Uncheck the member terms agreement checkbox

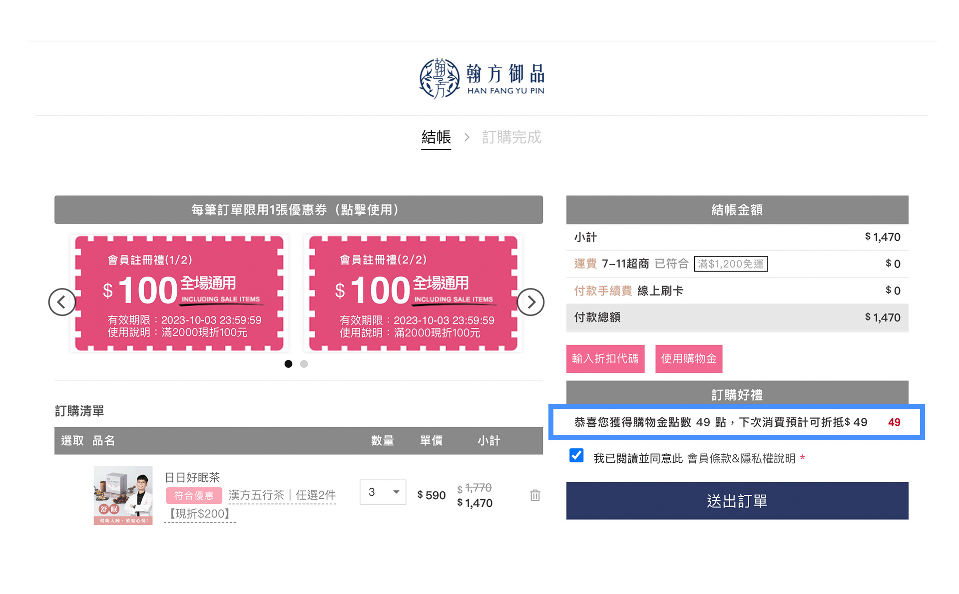point(576,455)
